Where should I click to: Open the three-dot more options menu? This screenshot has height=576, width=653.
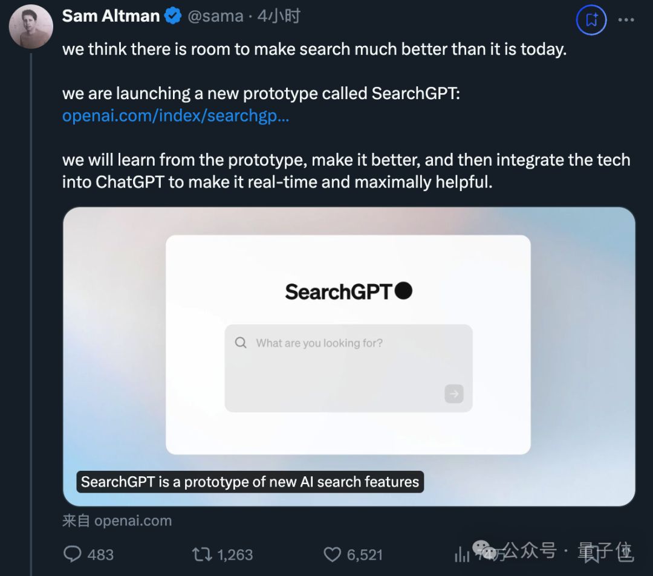point(626,20)
